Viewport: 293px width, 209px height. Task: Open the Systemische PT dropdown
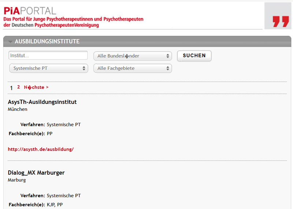coord(49,68)
